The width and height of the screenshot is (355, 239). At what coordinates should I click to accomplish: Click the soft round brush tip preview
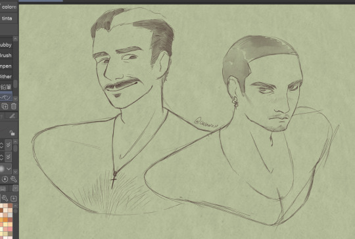(x=2, y=169)
